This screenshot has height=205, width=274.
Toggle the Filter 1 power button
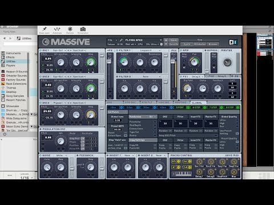117,50
